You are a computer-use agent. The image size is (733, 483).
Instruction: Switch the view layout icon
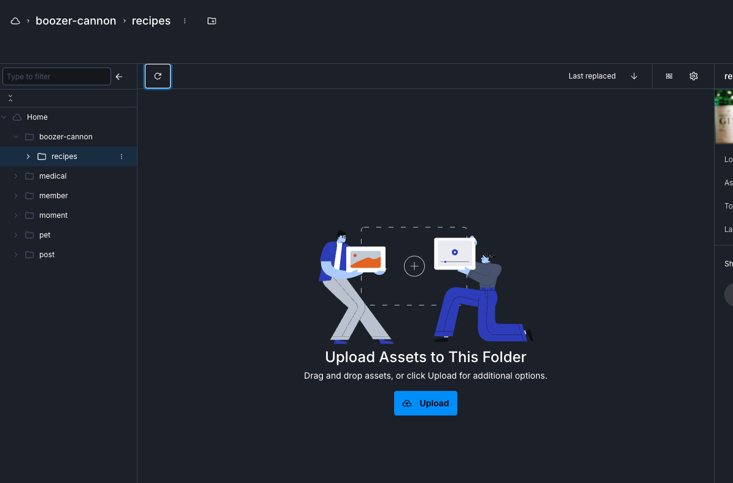(x=669, y=76)
